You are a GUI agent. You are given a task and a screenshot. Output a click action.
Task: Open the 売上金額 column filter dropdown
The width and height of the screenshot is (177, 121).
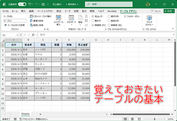pos(88,45)
